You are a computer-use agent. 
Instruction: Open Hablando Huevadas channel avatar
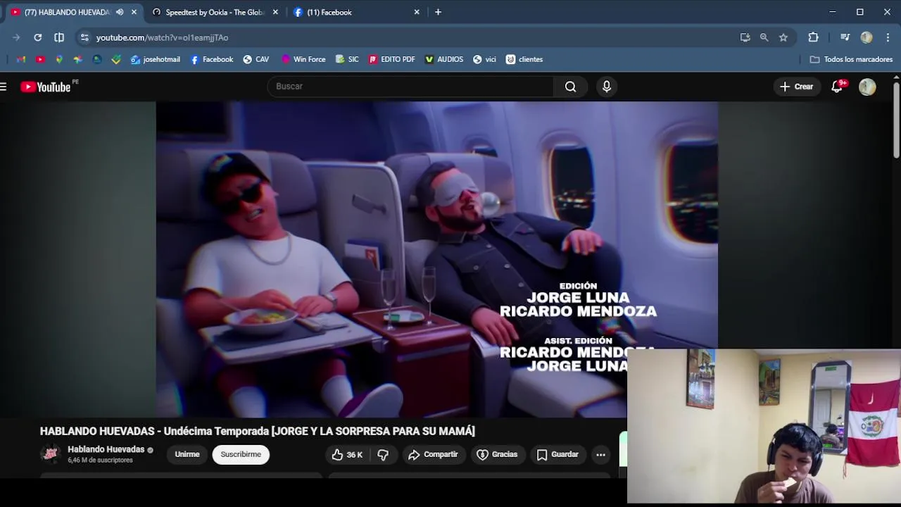coord(51,455)
